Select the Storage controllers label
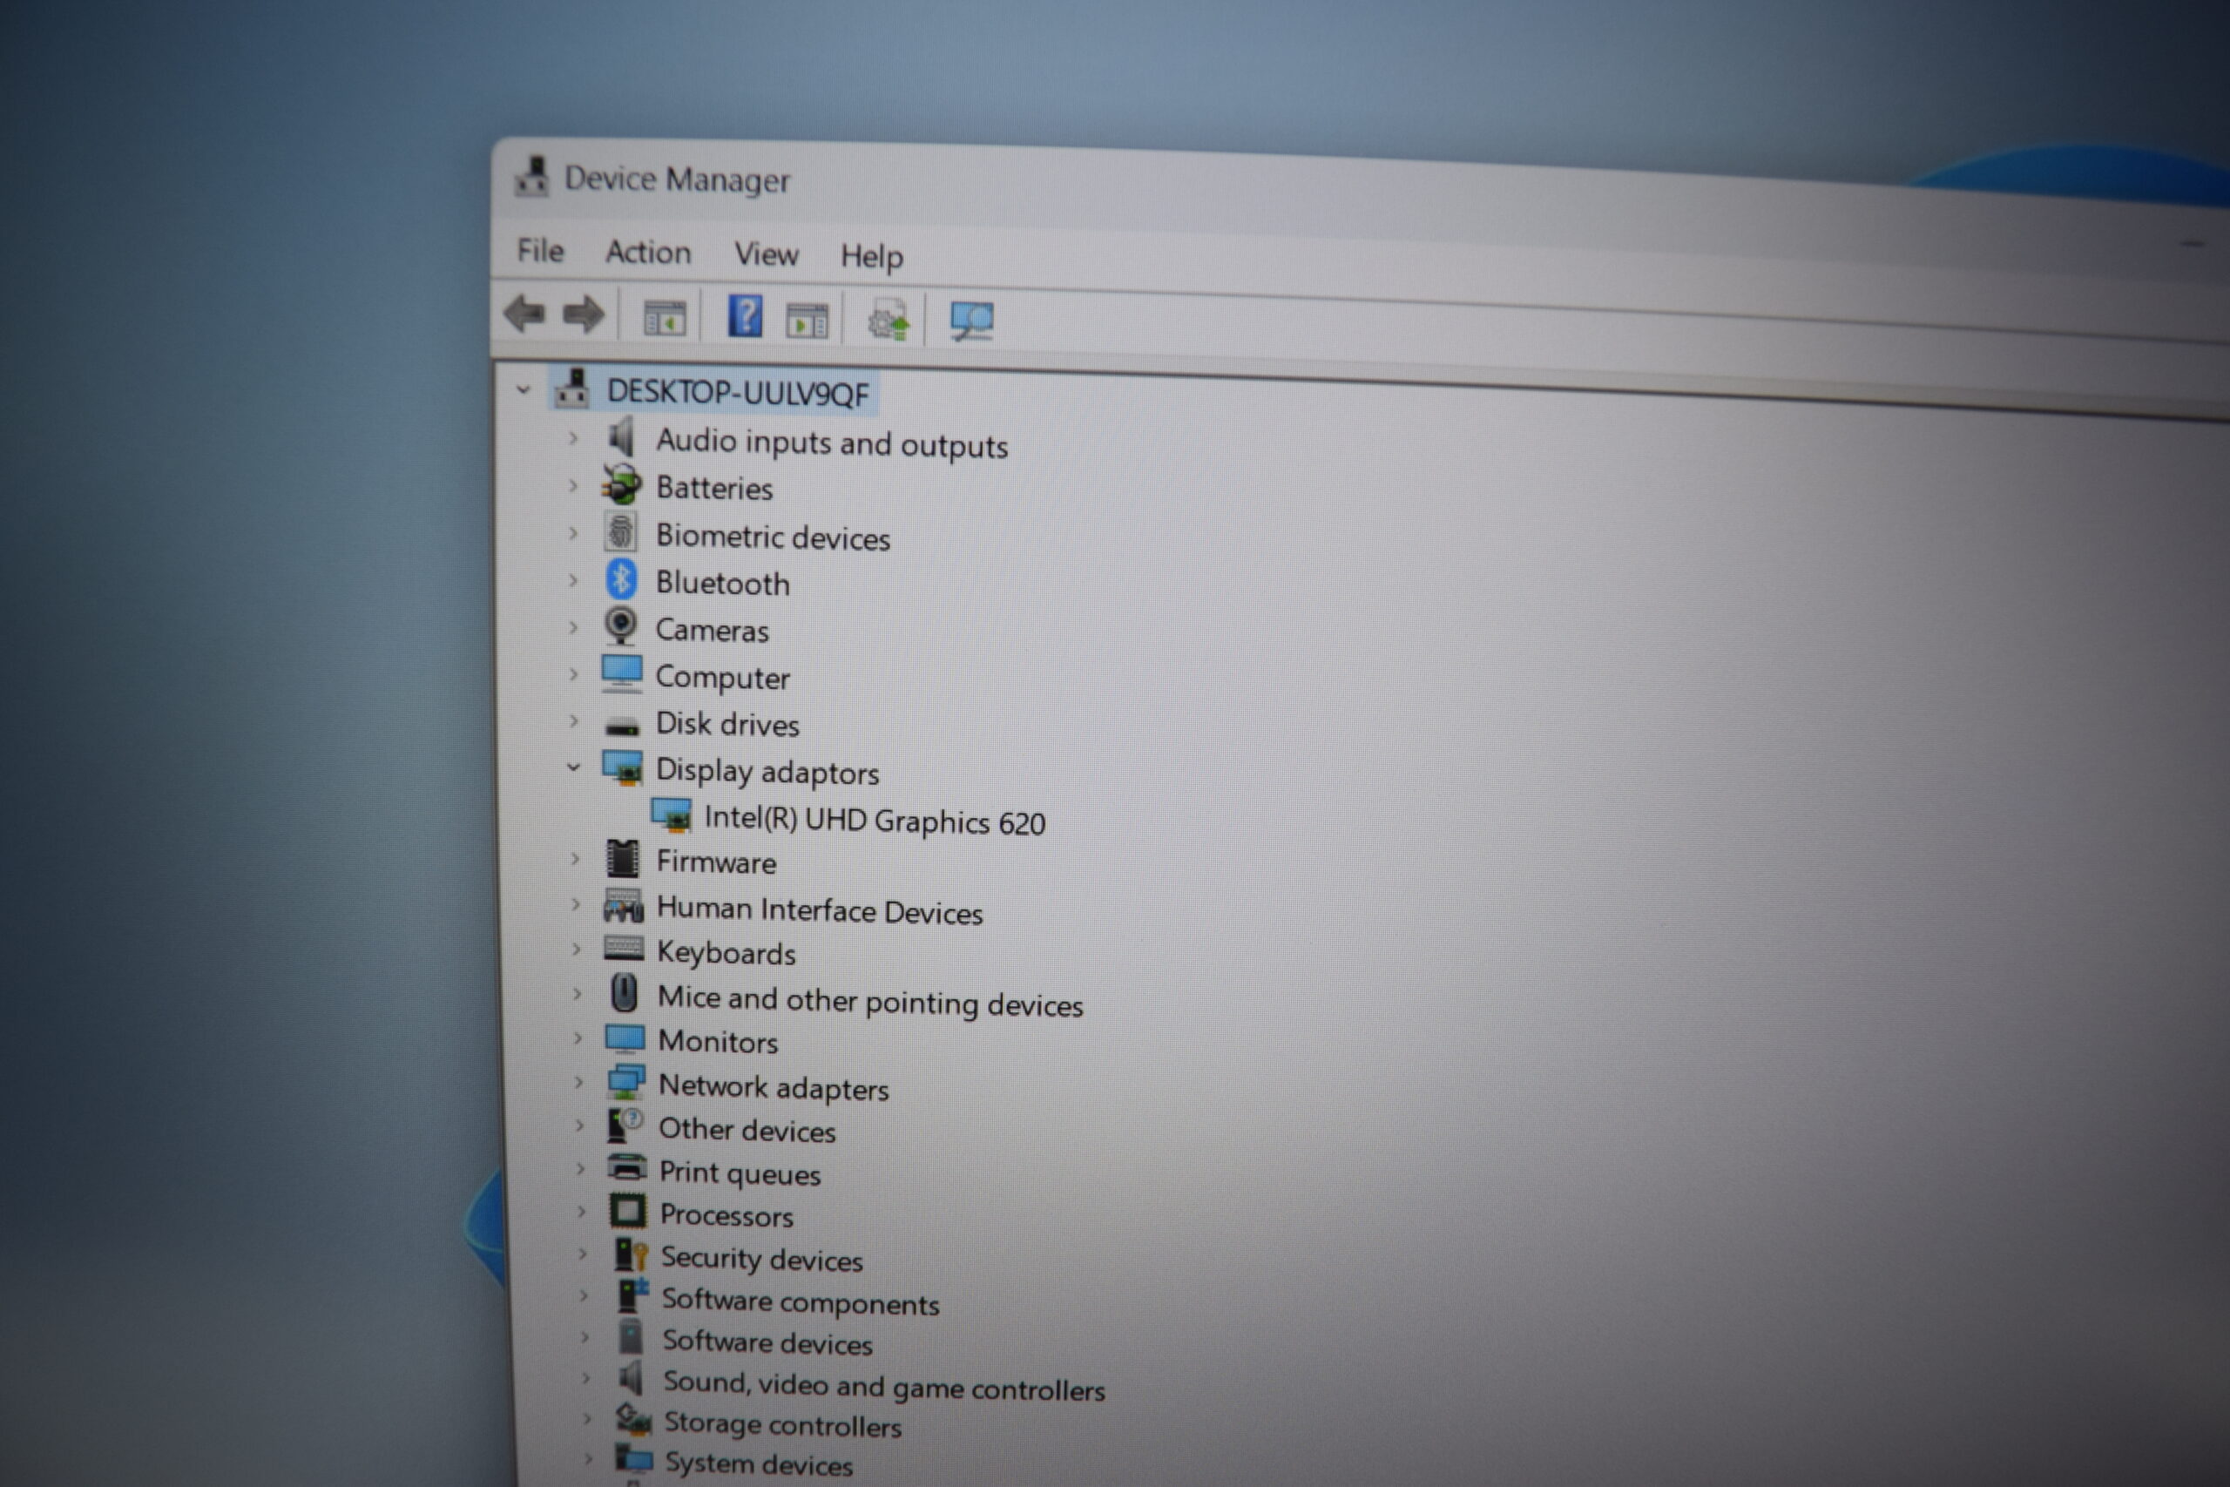 coord(782,1424)
